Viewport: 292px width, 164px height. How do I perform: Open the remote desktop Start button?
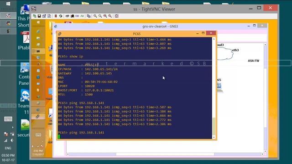click(x=38, y=22)
